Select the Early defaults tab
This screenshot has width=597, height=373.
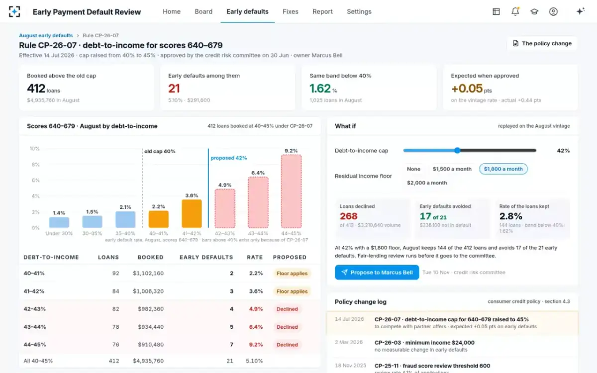[x=247, y=11]
